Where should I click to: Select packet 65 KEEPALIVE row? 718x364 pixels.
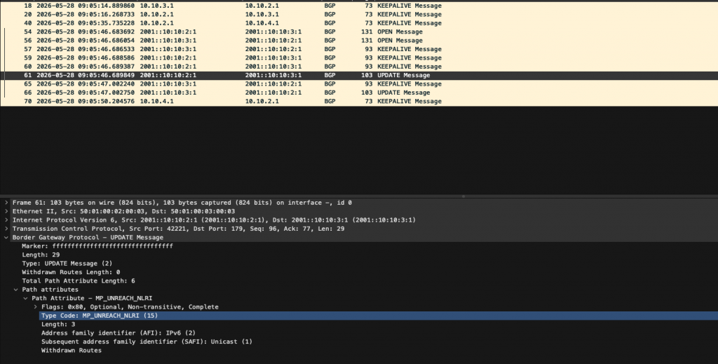click(x=359, y=83)
